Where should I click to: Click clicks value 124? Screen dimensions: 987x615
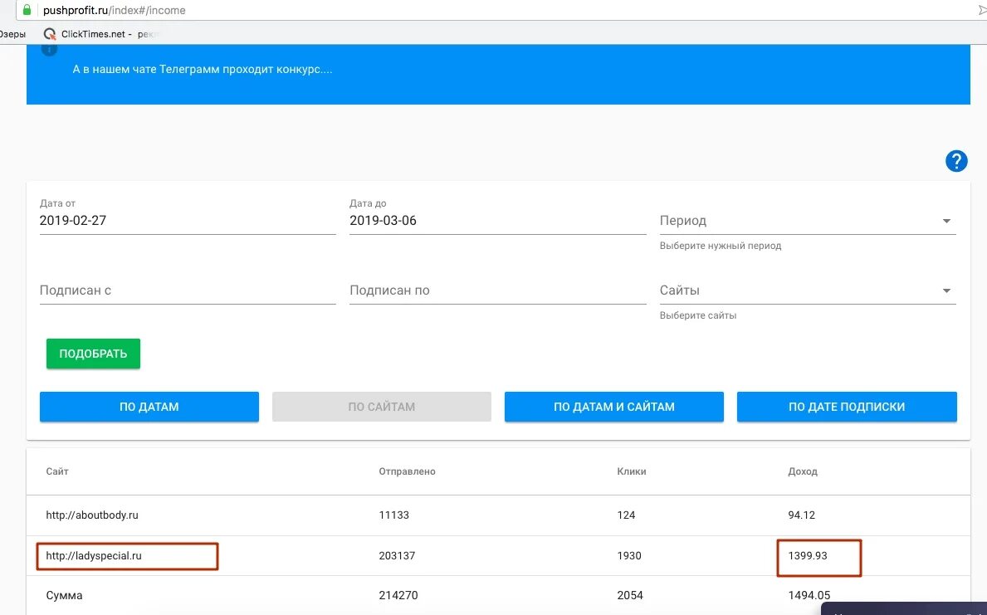tap(626, 515)
